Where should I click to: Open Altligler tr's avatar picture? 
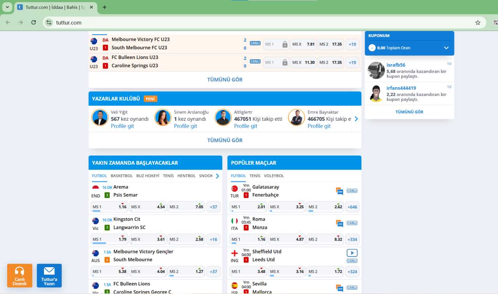click(x=223, y=117)
